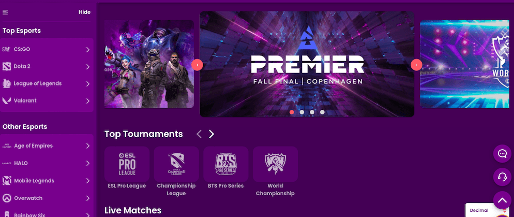
Task: Select the second carousel dot indicator
Action: pyautogui.click(x=302, y=112)
